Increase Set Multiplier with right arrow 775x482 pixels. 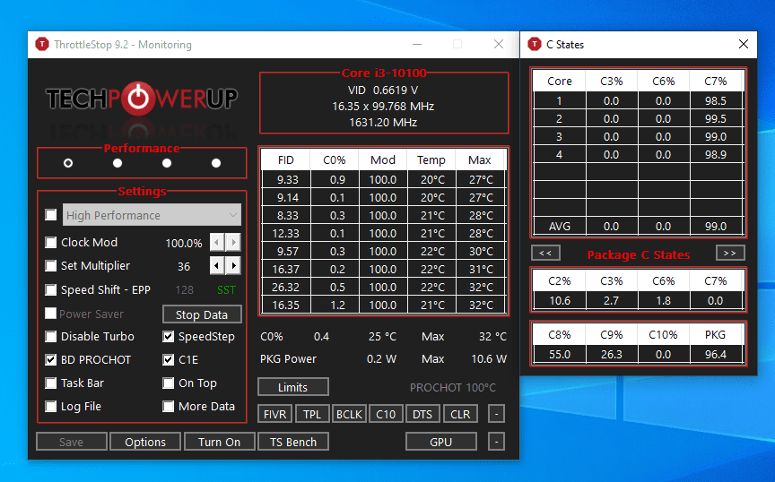tap(233, 266)
